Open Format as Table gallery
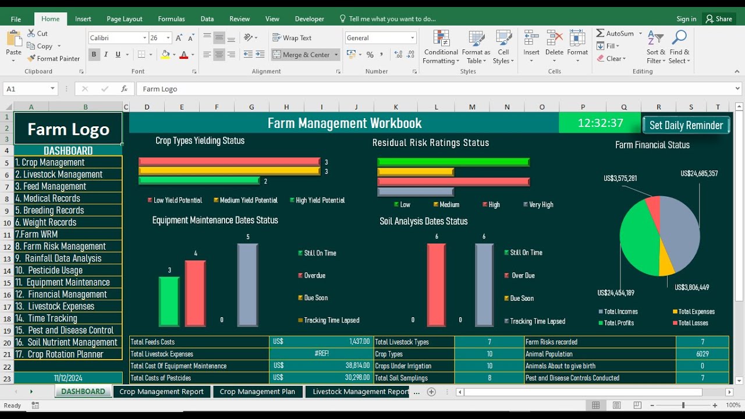Viewport: 745px width, 419px height. [476, 47]
